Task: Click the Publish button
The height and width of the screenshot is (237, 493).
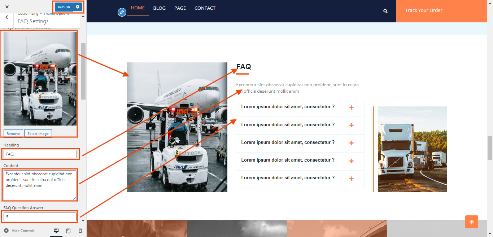Action: (64, 7)
